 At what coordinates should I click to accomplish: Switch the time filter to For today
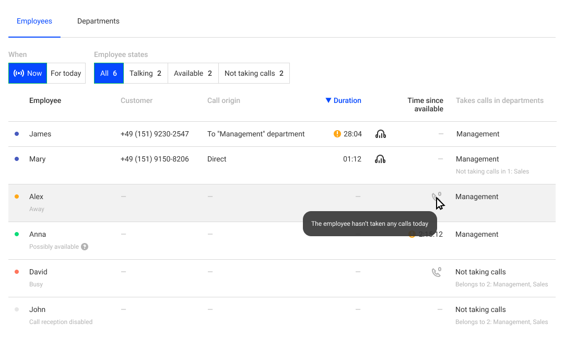point(66,73)
